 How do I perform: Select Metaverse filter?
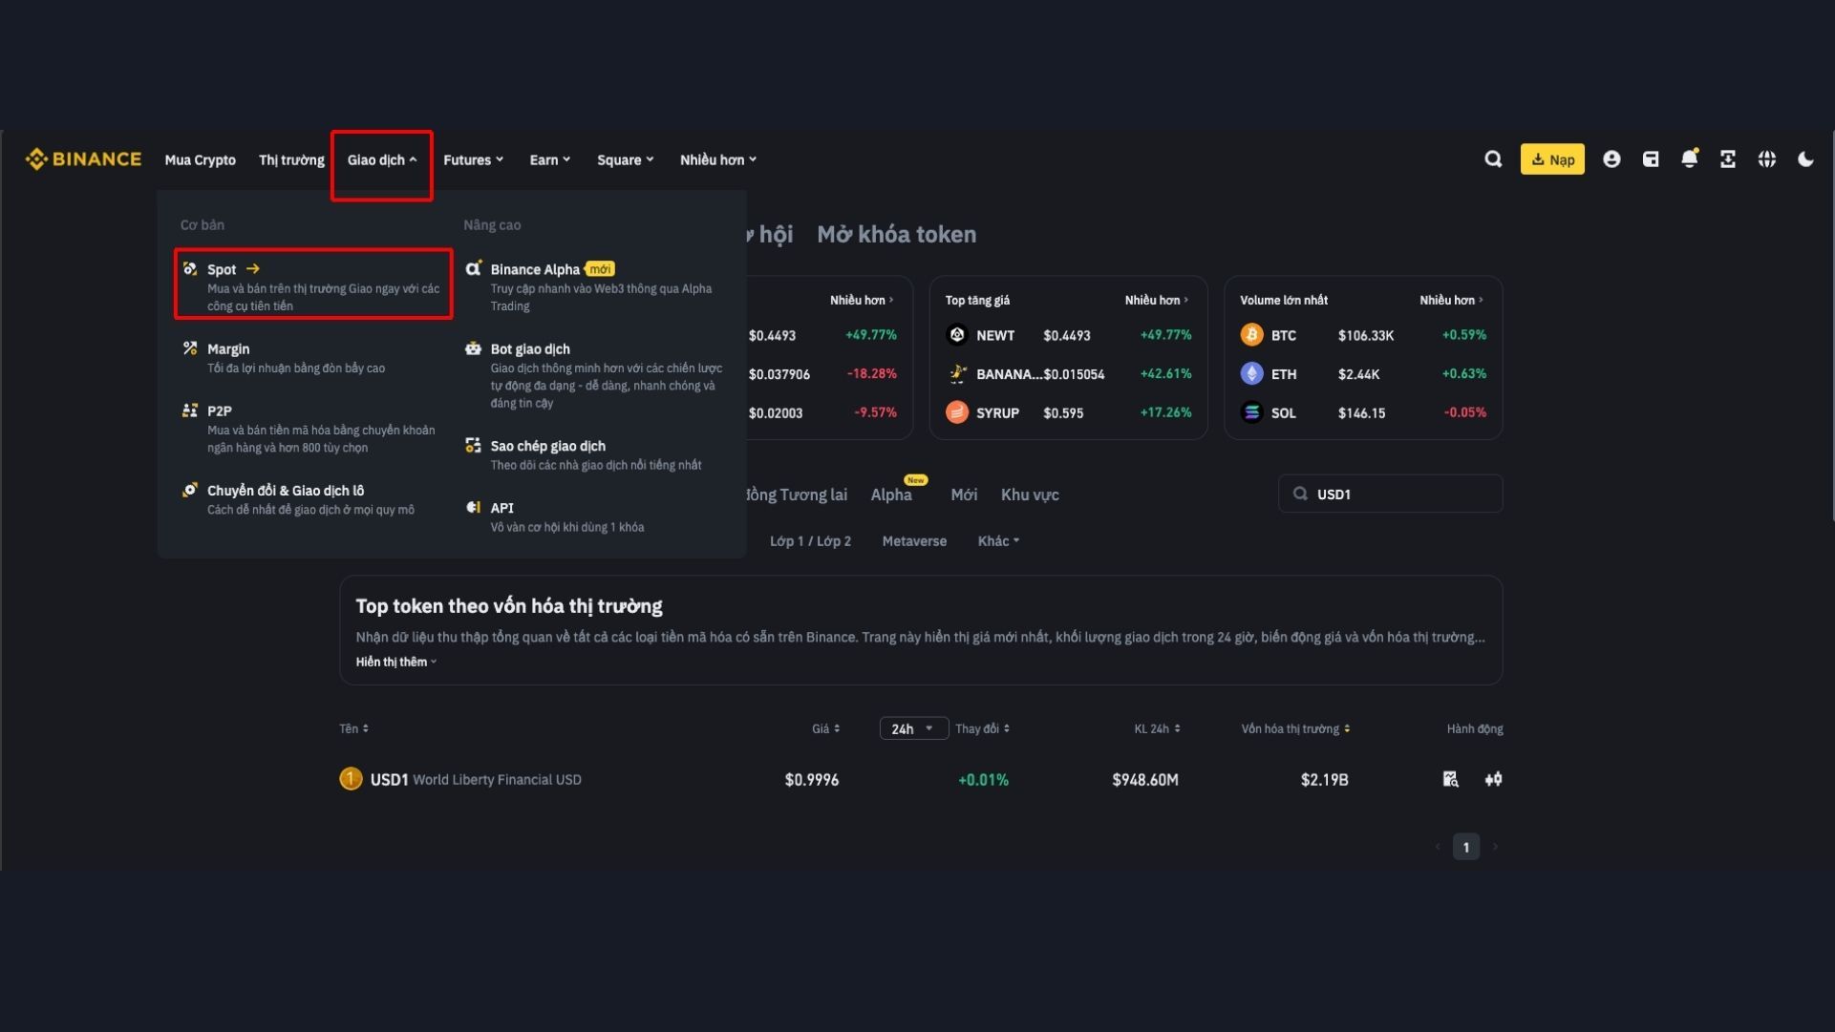(914, 541)
